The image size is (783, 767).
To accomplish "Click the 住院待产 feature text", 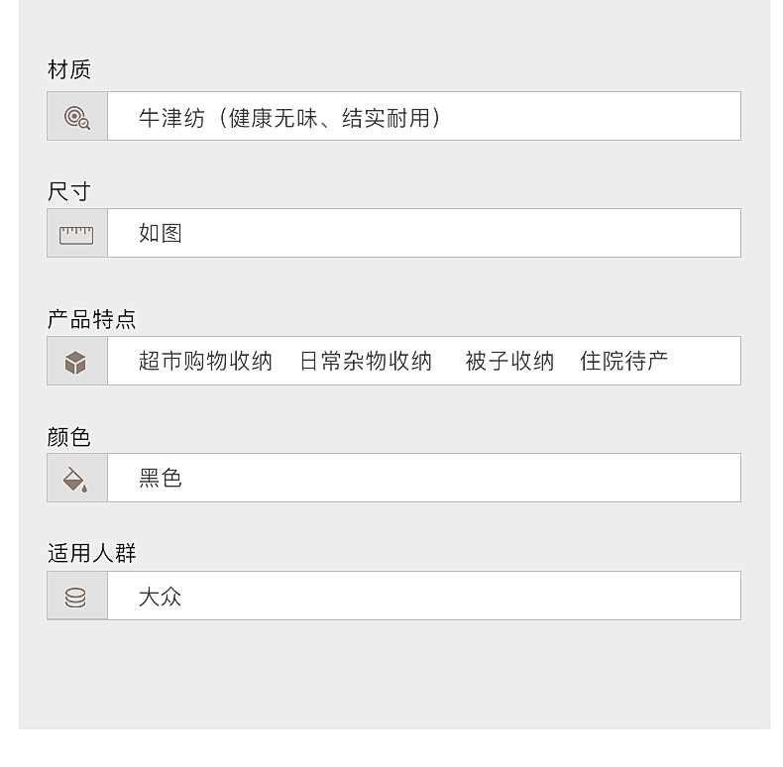I will [x=623, y=362].
